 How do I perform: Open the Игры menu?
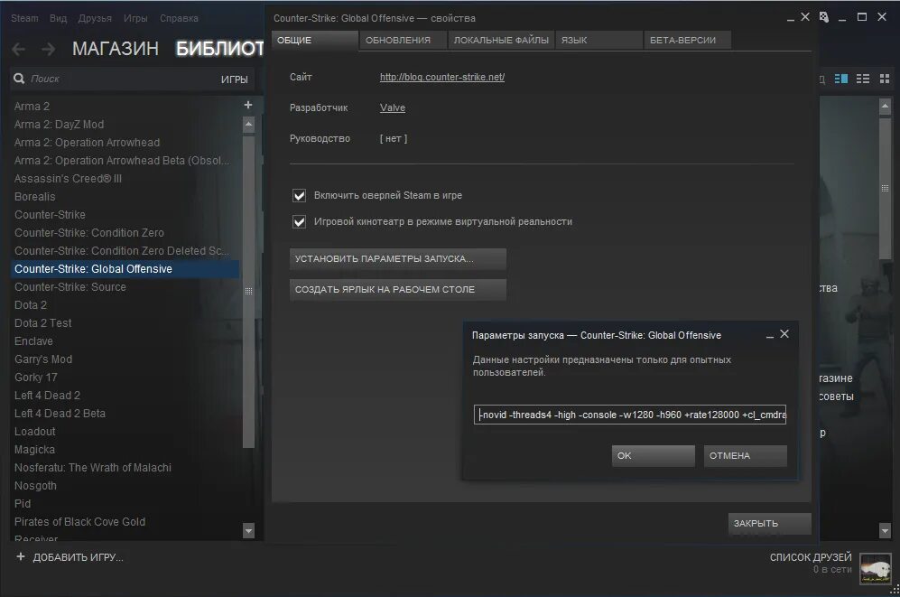(x=135, y=18)
